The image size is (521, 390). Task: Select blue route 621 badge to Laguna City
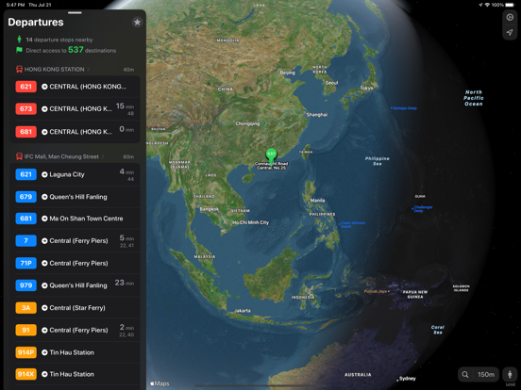[x=25, y=174]
